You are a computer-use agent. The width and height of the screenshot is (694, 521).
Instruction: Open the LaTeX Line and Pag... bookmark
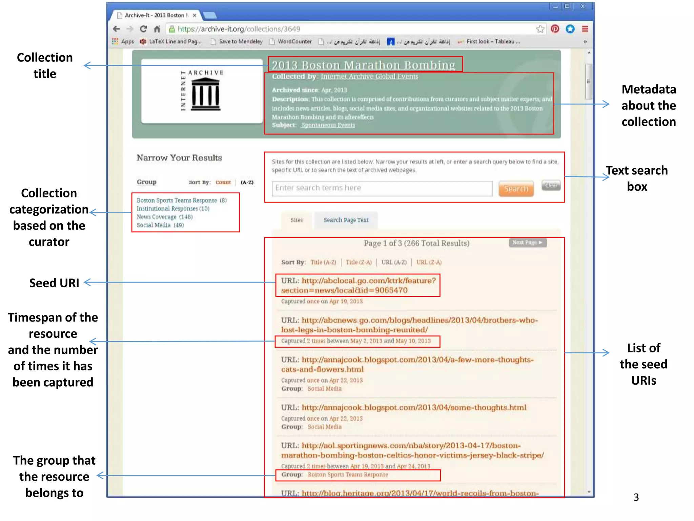tap(171, 41)
